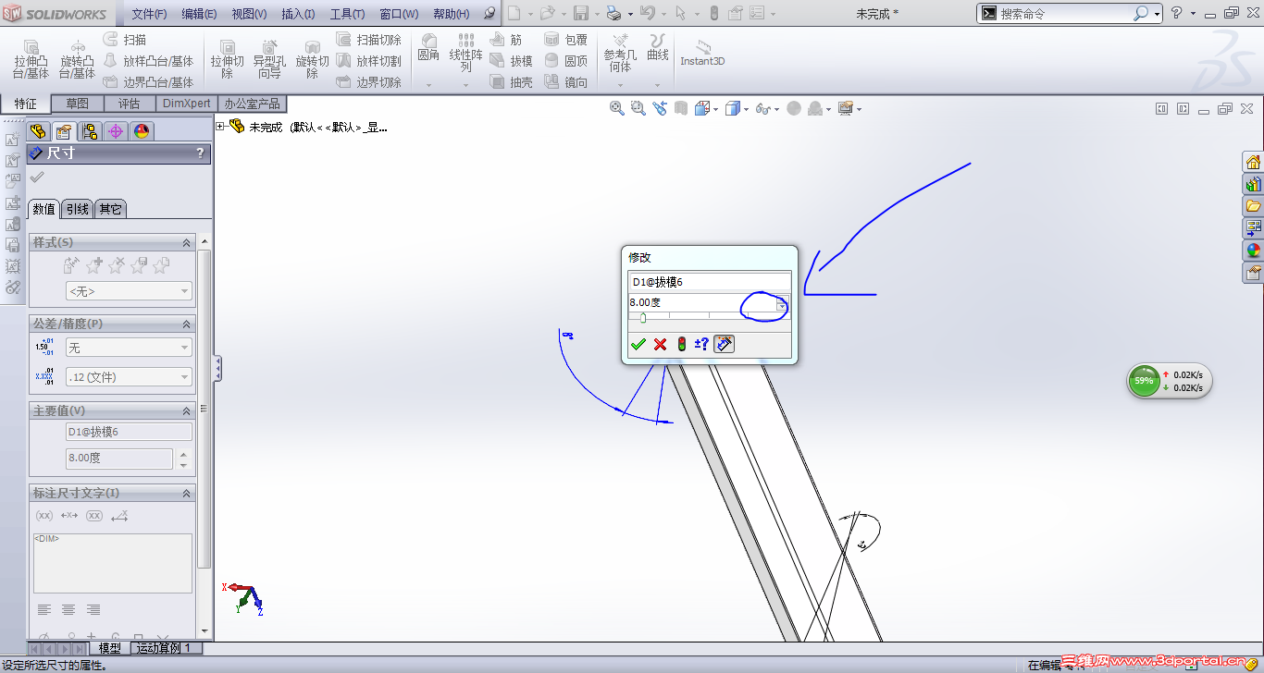Select the 线性阵列 linear pattern tool
The image size is (1264, 673).
pyautogui.click(x=466, y=54)
